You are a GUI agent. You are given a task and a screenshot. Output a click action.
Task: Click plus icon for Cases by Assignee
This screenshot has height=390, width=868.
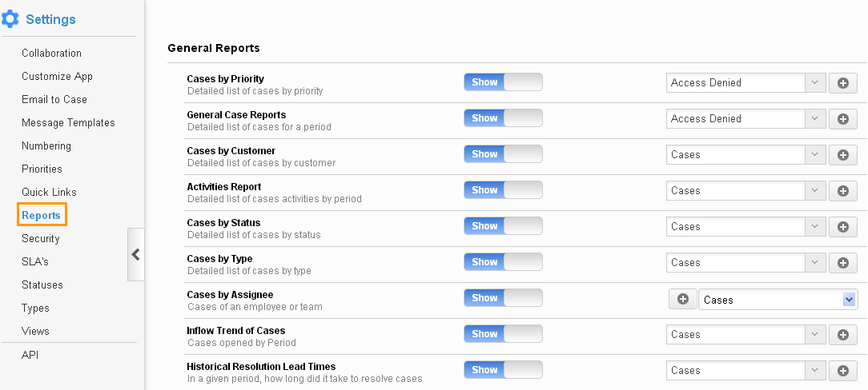click(683, 299)
